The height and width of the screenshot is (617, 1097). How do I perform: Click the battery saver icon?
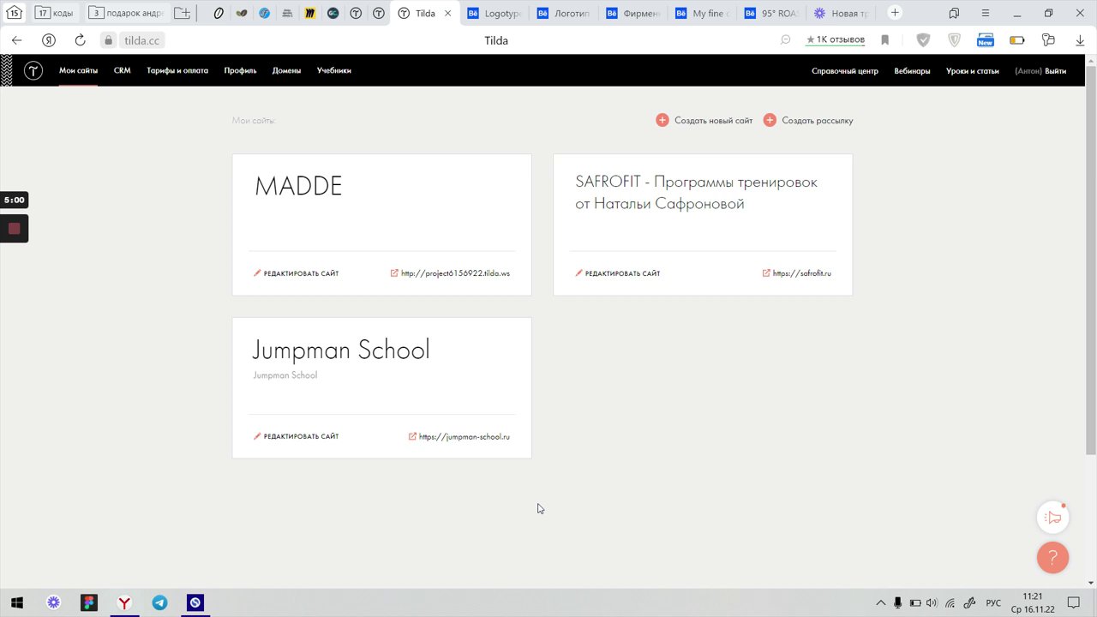coord(1017,40)
